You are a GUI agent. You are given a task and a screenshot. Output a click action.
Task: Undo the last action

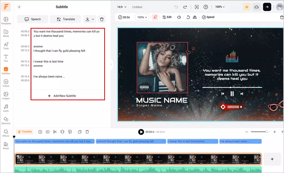176,7
